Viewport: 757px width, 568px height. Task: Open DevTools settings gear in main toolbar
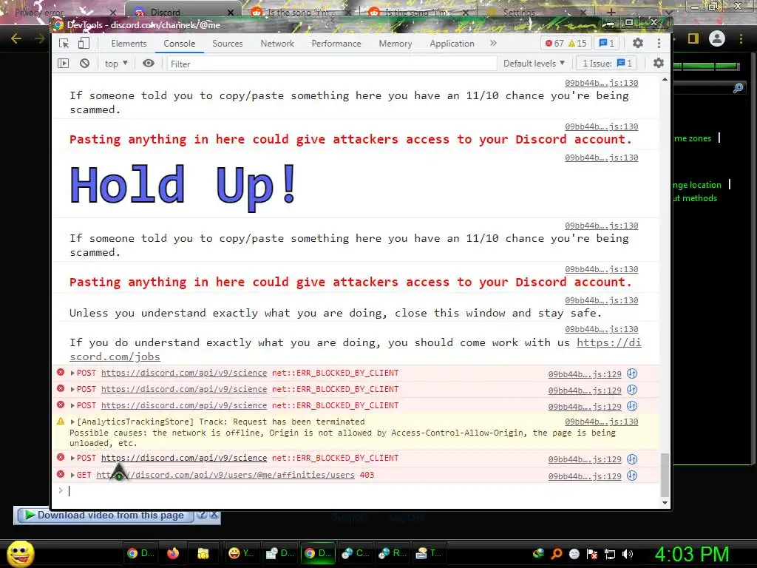tap(638, 43)
